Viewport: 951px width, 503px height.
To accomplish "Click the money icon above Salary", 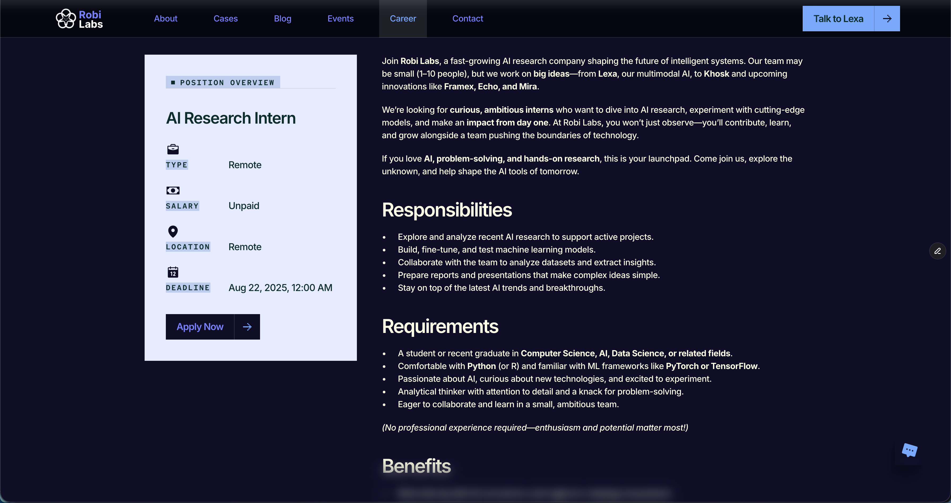I will 173,190.
